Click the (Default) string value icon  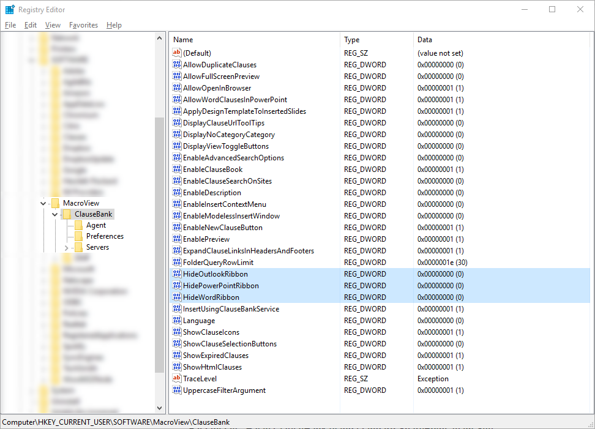click(176, 53)
